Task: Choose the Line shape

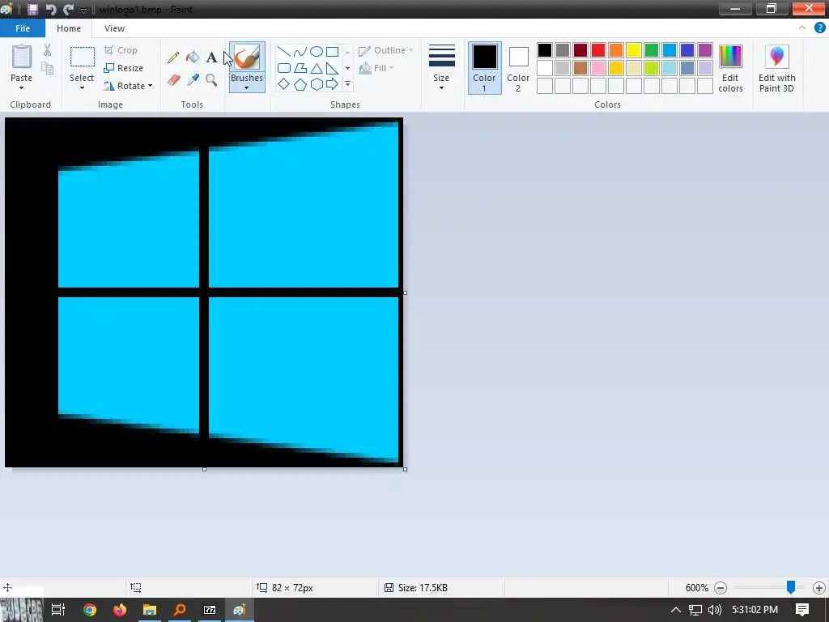Action: (284, 52)
